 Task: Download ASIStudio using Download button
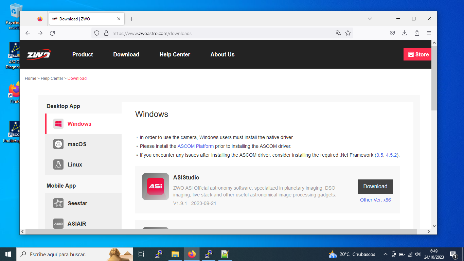coord(375,186)
